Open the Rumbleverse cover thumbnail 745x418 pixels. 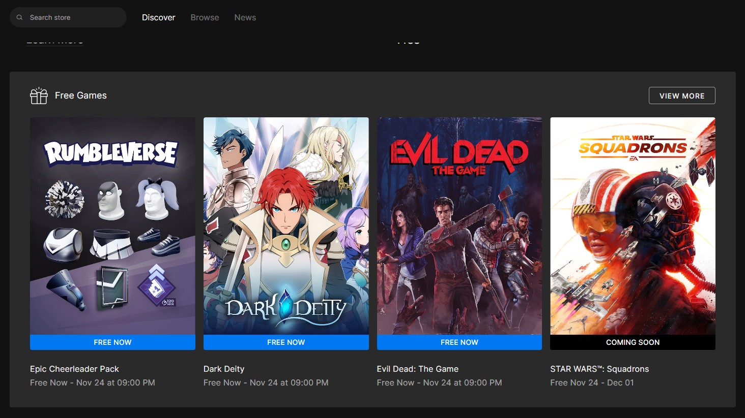point(112,226)
